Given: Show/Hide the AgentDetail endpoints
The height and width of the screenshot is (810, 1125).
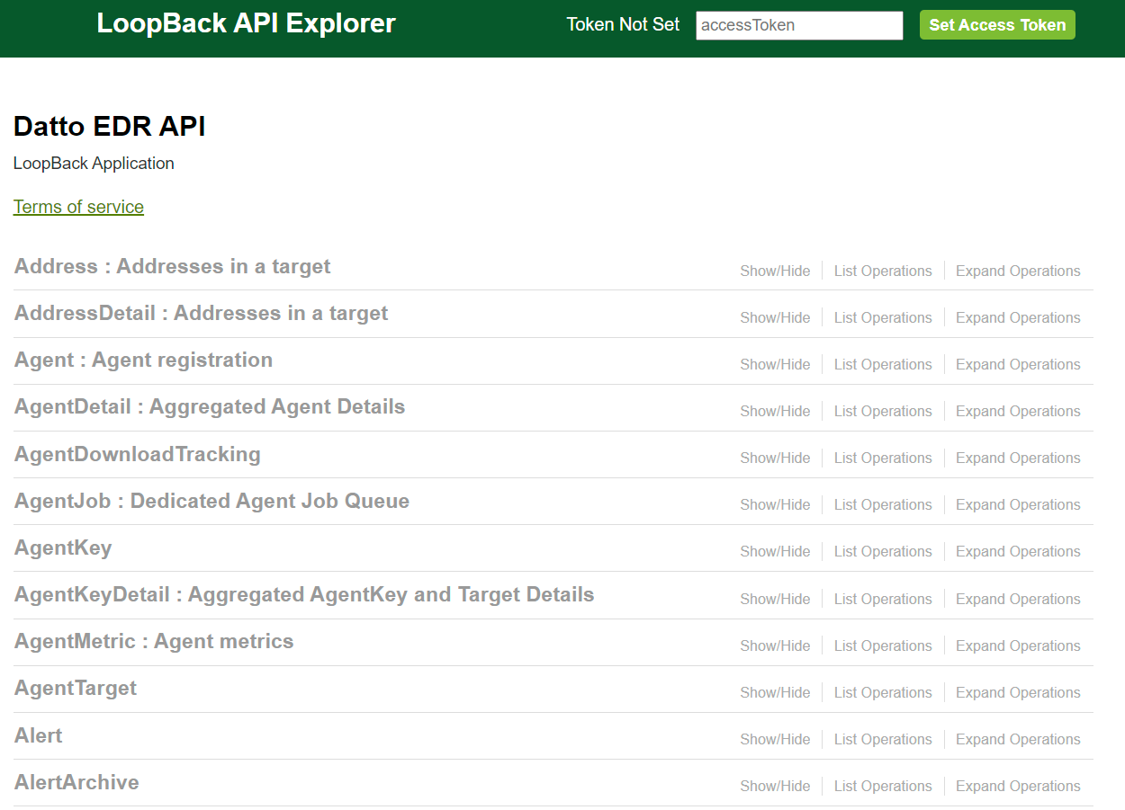Looking at the screenshot, I should coord(775,411).
